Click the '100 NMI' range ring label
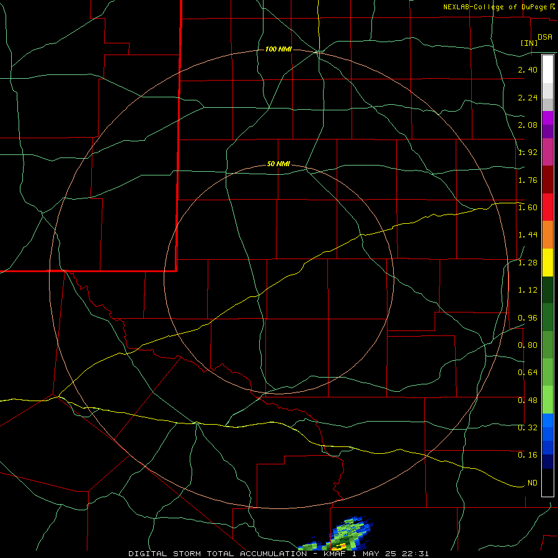 click(278, 49)
